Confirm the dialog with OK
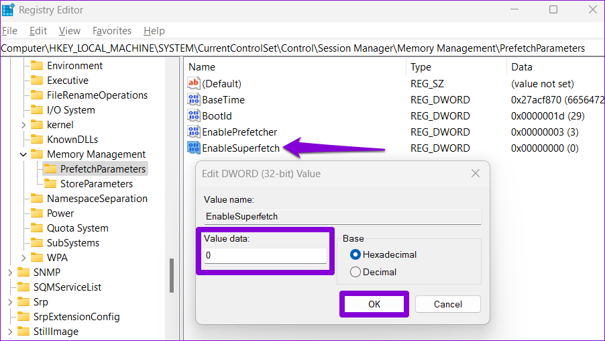This screenshot has height=341, width=605. (x=374, y=304)
